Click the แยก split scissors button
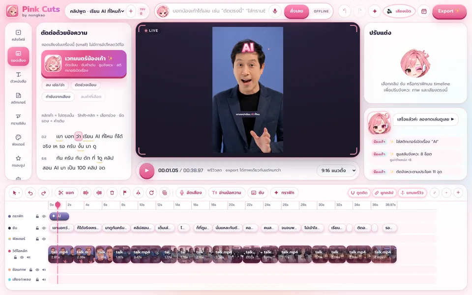 pos(66,193)
